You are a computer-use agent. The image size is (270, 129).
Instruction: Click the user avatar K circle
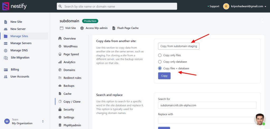[x=226, y=6]
